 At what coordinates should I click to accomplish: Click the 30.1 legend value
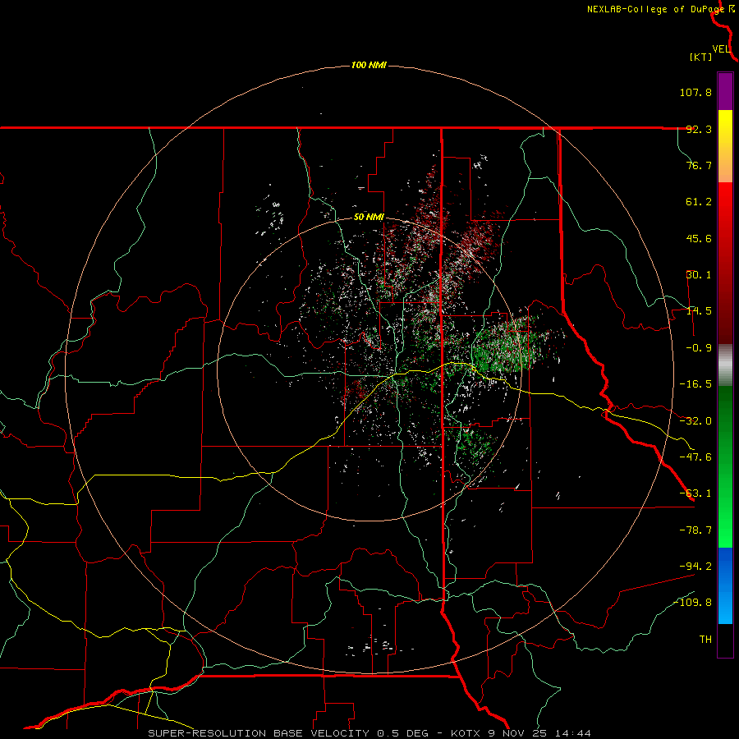(x=699, y=275)
